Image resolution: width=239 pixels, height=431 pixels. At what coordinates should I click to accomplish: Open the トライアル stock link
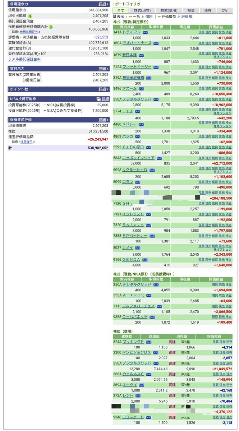132,32
